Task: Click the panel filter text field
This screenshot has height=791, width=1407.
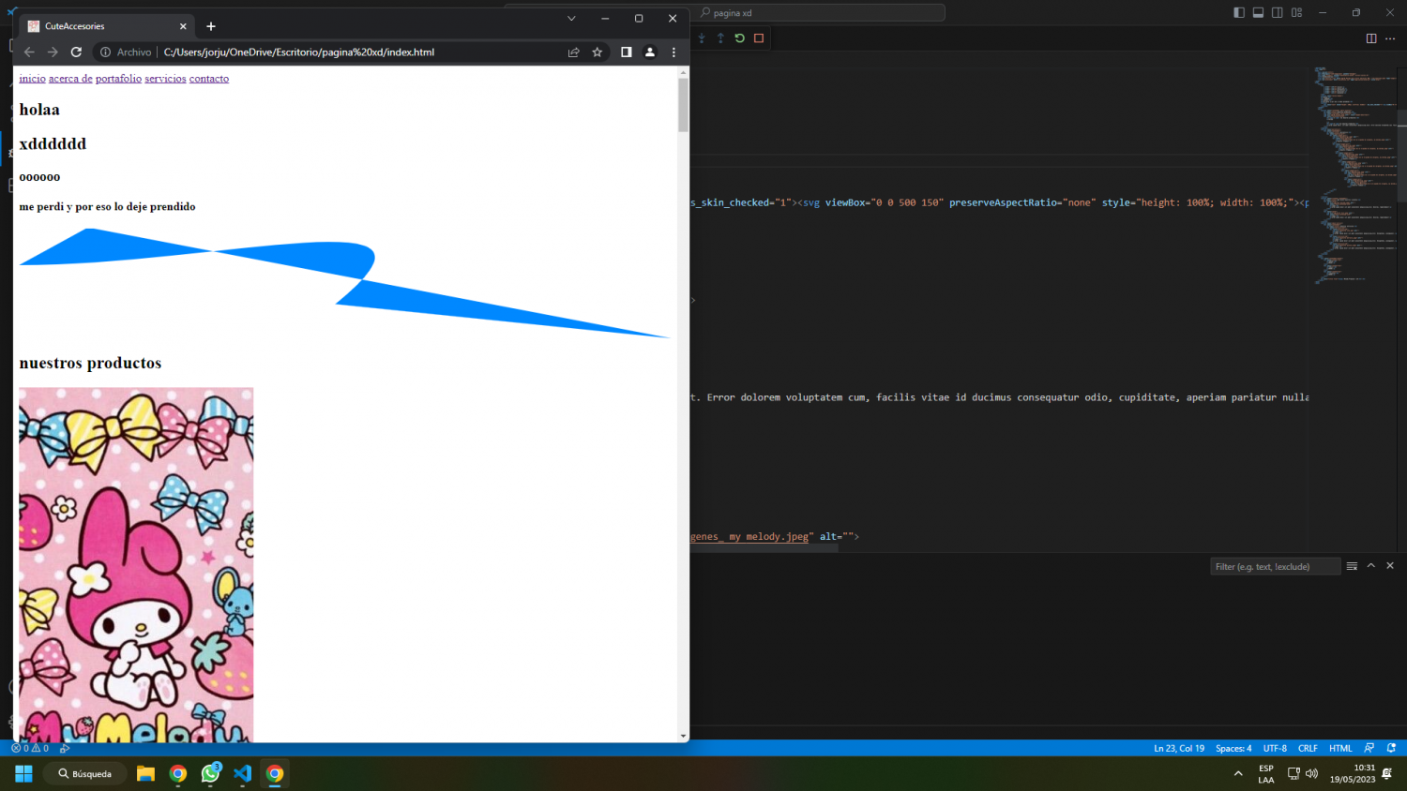Action: 1275,566
